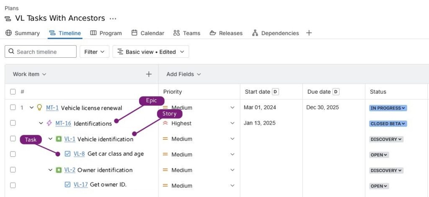Click the plus icon after Dependencies tab
This screenshot has width=429, height=197.
coord(309,33)
